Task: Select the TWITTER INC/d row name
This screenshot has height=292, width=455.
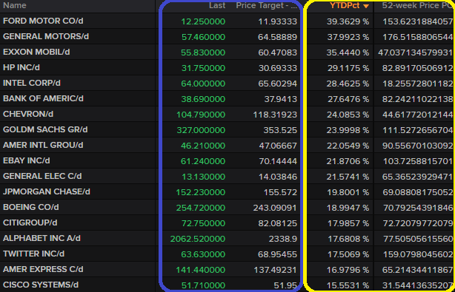Action: coord(33,254)
